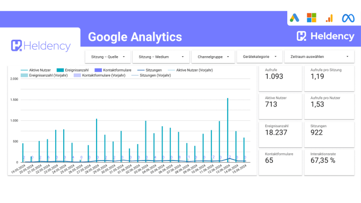
Task: Open the Google Ads icon
Action: click(x=294, y=18)
